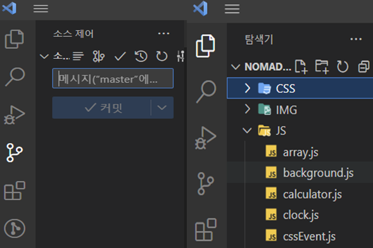The image size is (373, 248).
Task: Open Extensions view in right VS Code window
Action: point(206,230)
